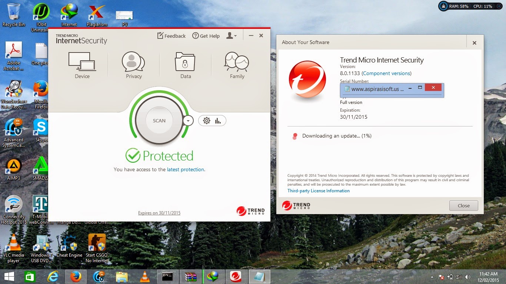Open File Explorer from taskbar

click(x=122, y=277)
